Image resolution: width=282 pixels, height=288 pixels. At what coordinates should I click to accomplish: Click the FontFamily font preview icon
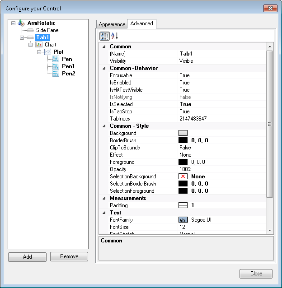point(183,220)
